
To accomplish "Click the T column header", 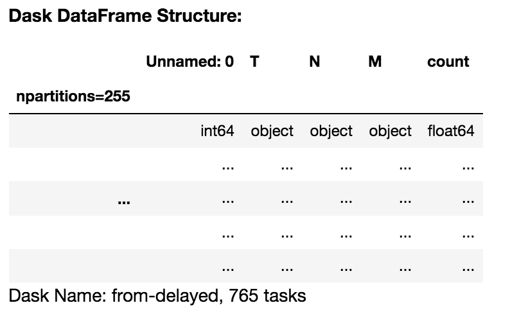I will [255, 62].
